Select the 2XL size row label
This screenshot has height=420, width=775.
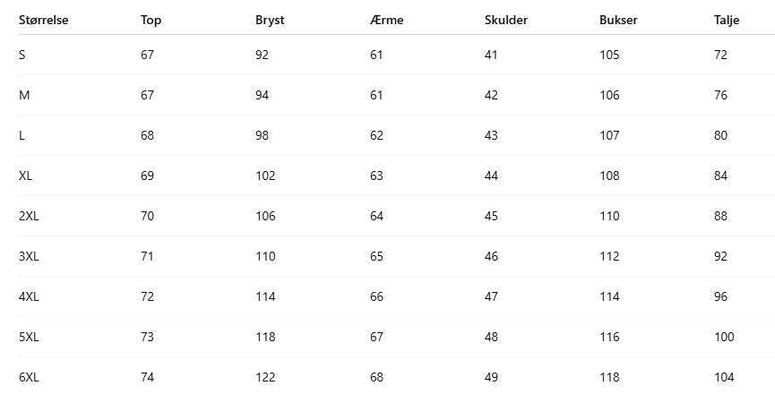click(x=29, y=216)
